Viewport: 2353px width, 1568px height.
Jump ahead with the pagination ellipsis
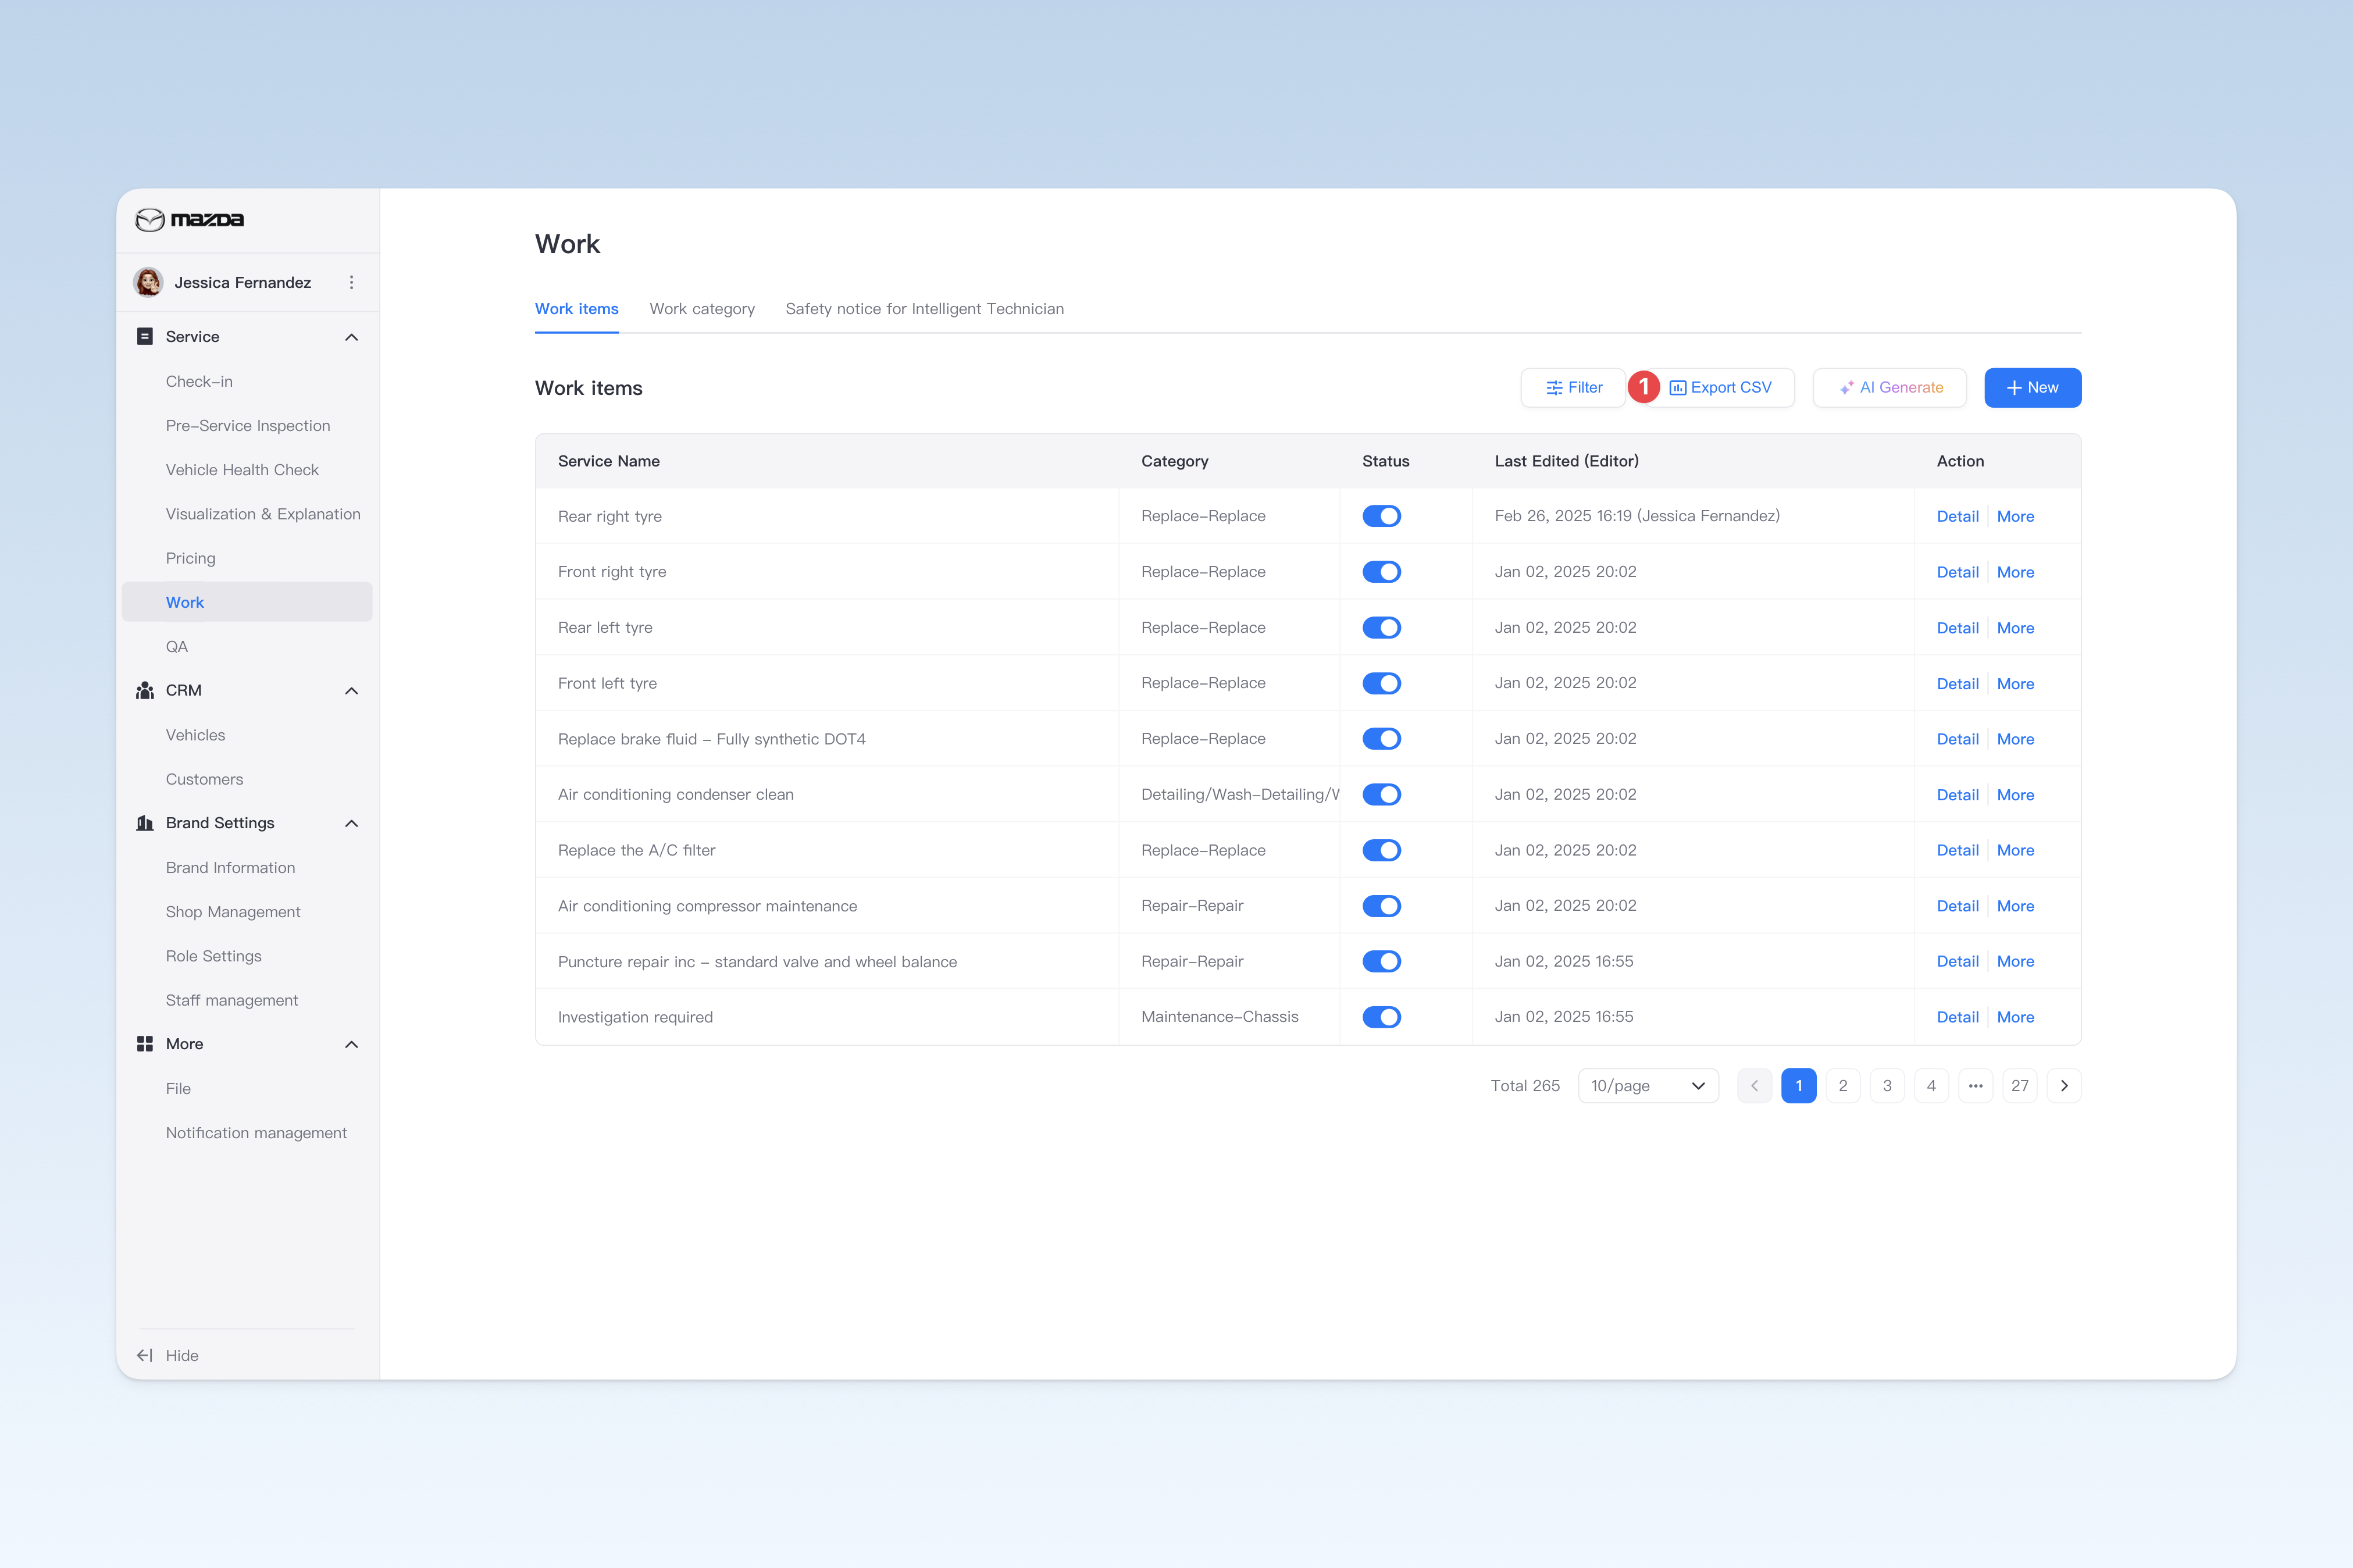tap(1975, 1086)
